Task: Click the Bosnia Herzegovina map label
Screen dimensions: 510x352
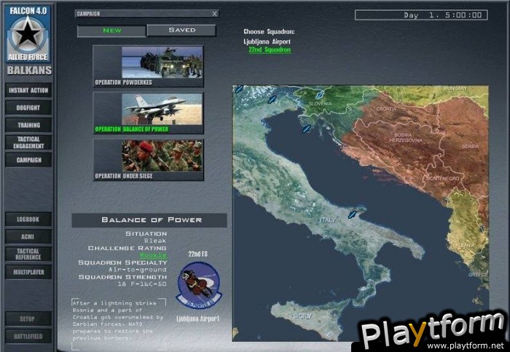Action: tap(406, 137)
